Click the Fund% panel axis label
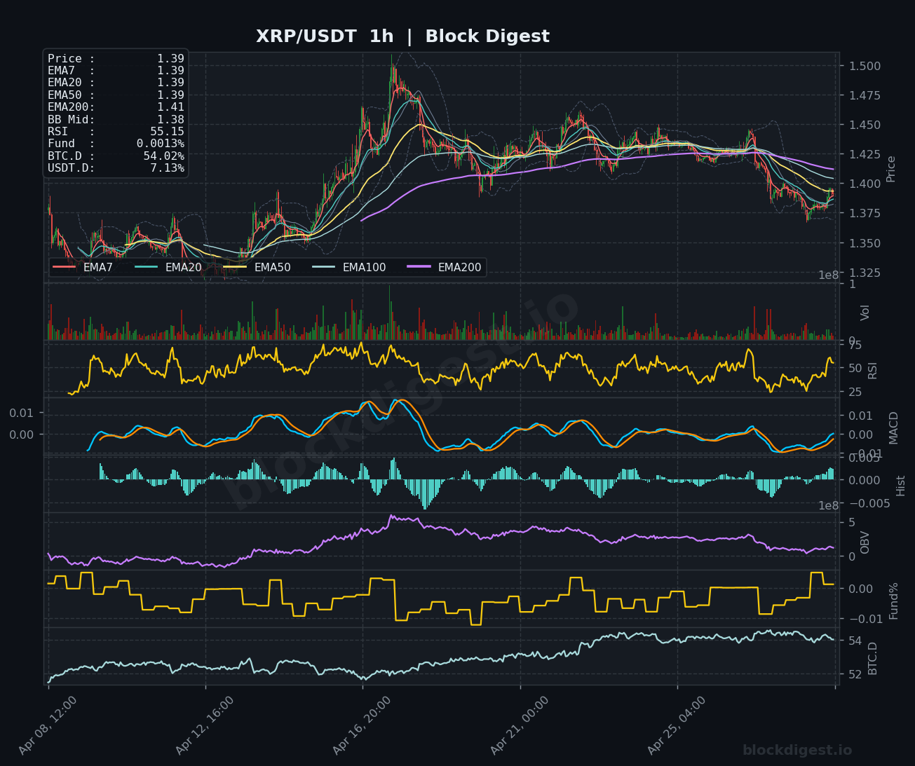 (894, 601)
